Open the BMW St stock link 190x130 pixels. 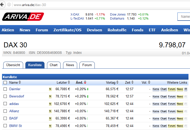16,126
